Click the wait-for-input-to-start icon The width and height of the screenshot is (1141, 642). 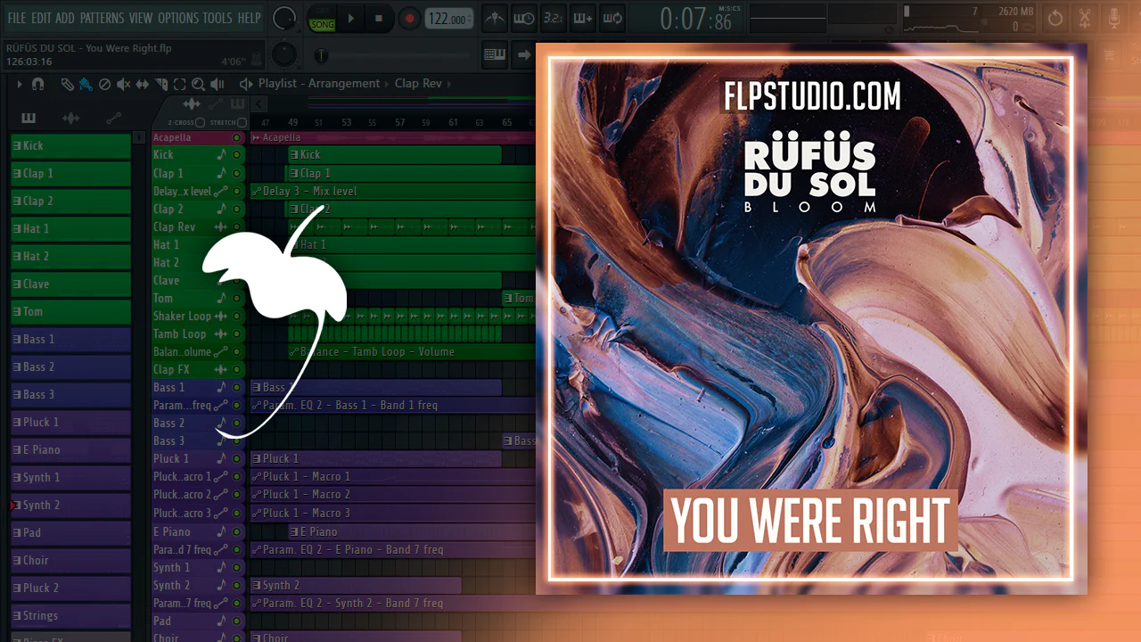tap(524, 18)
